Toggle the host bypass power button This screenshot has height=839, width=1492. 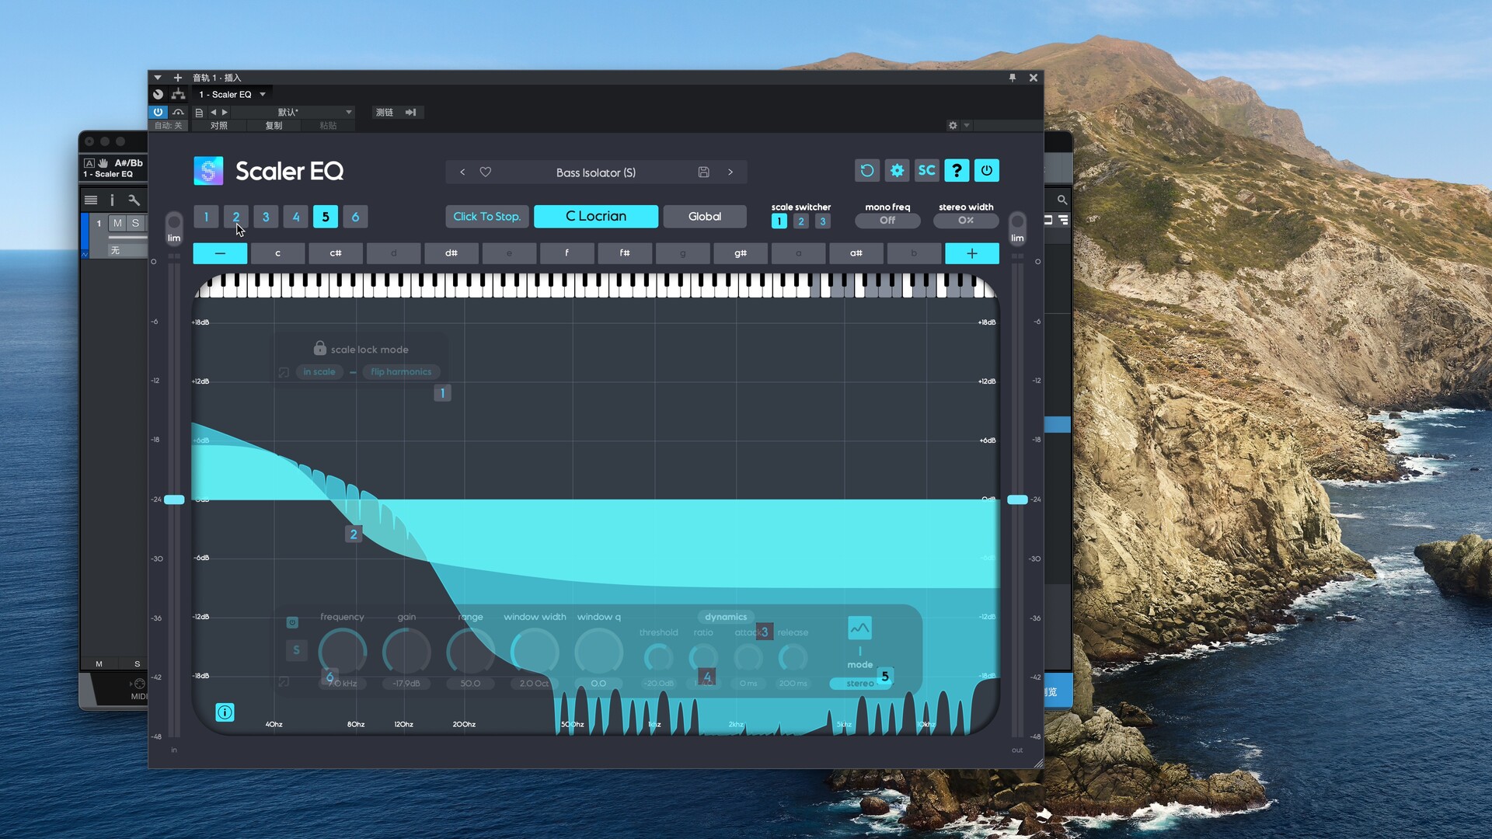(x=158, y=112)
